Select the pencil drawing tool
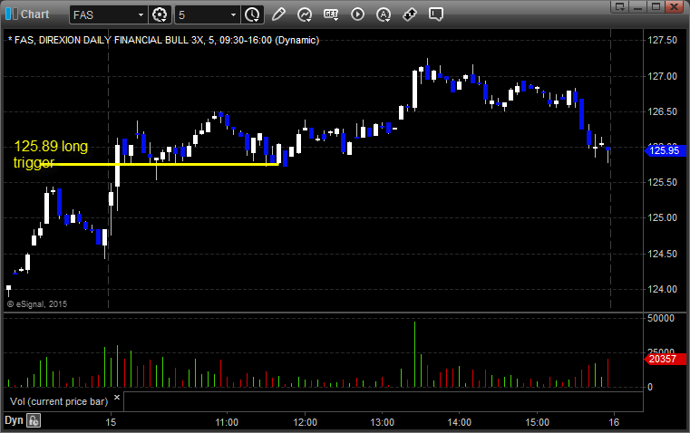 tap(278, 14)
